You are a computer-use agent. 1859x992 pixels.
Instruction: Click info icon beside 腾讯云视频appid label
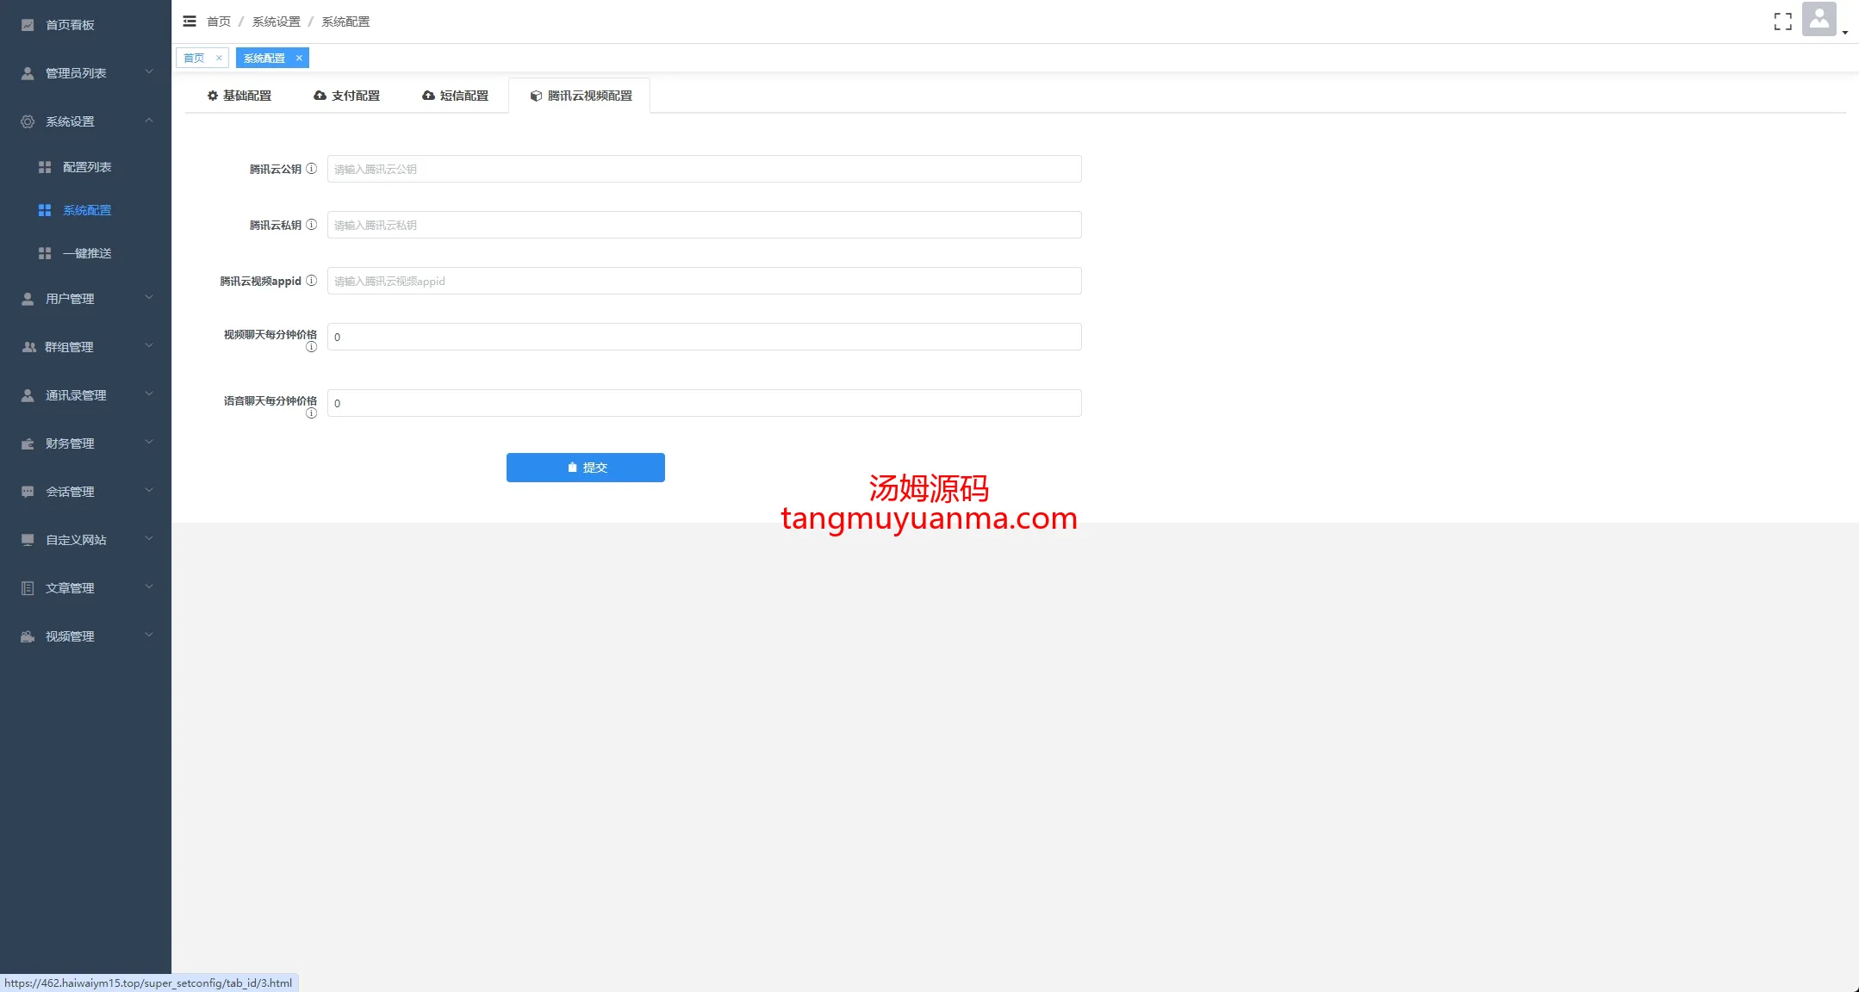pyautogui.click(x=312, y=281)
